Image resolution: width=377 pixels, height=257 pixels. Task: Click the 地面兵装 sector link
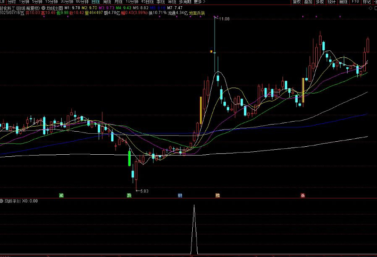197,13
